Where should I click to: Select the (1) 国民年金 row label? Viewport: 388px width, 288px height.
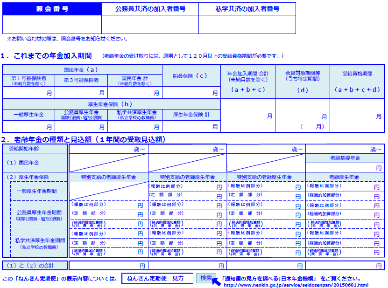point(35,163)
